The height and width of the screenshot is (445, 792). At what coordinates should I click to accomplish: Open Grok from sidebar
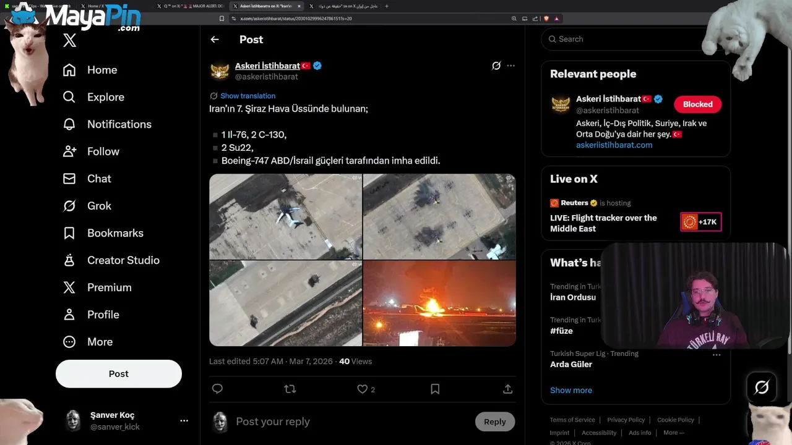tap(87, 206)
